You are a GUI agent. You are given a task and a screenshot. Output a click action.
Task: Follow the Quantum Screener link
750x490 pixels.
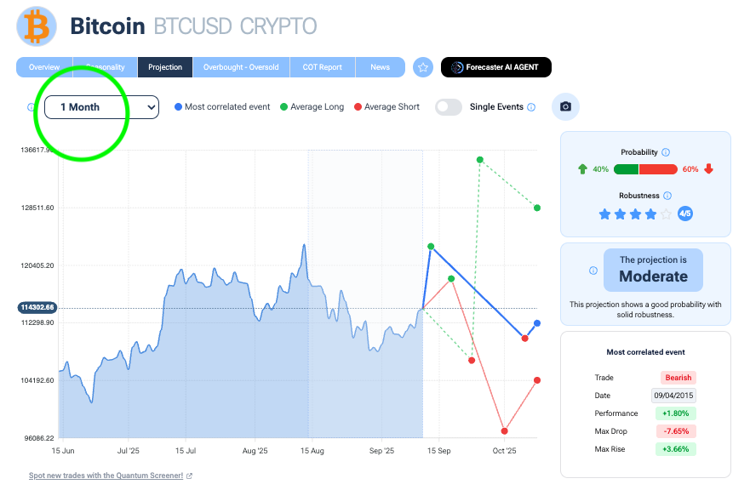coord(111,476)
